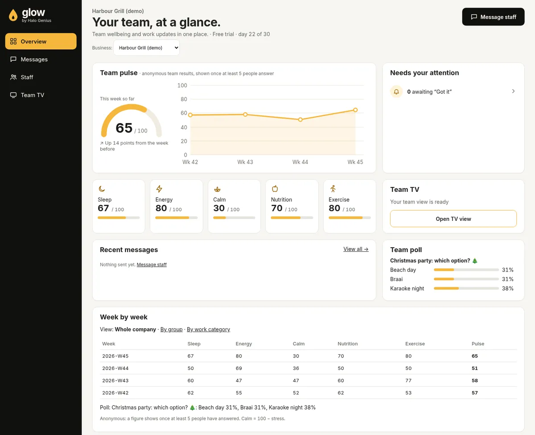Click the Messages speech bubble icon in sidebar
Image resolution: width=535 pixels, height=435 pixels.
click(13, 59)
